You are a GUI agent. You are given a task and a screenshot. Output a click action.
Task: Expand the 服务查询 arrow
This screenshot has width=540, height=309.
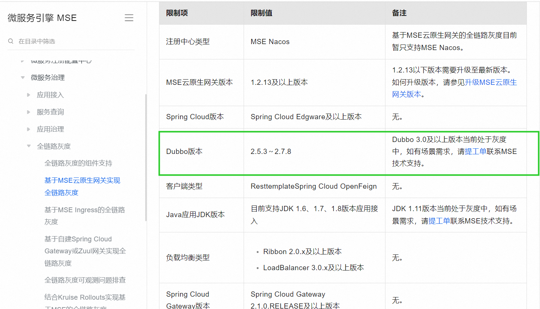(x=29, y=112)
